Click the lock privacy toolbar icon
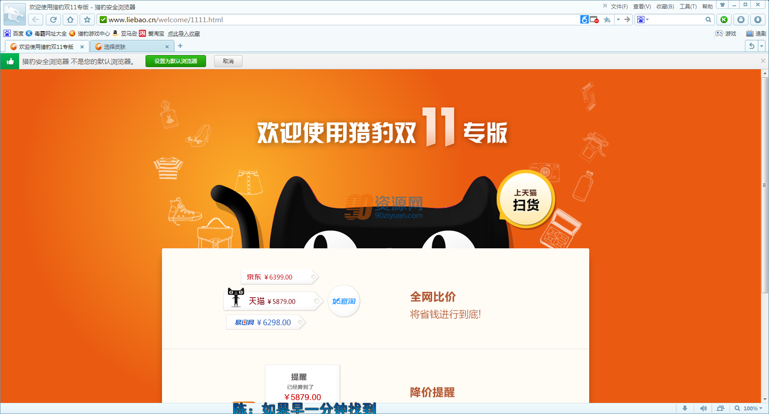Screen dimensions: 769x414 coord(741,20)
